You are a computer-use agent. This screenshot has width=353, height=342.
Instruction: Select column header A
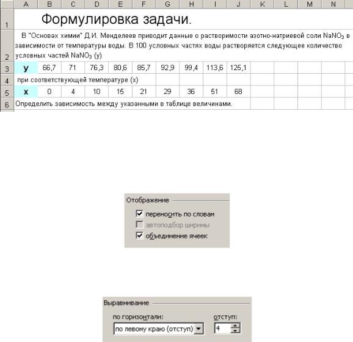click(x=26, y=4)
